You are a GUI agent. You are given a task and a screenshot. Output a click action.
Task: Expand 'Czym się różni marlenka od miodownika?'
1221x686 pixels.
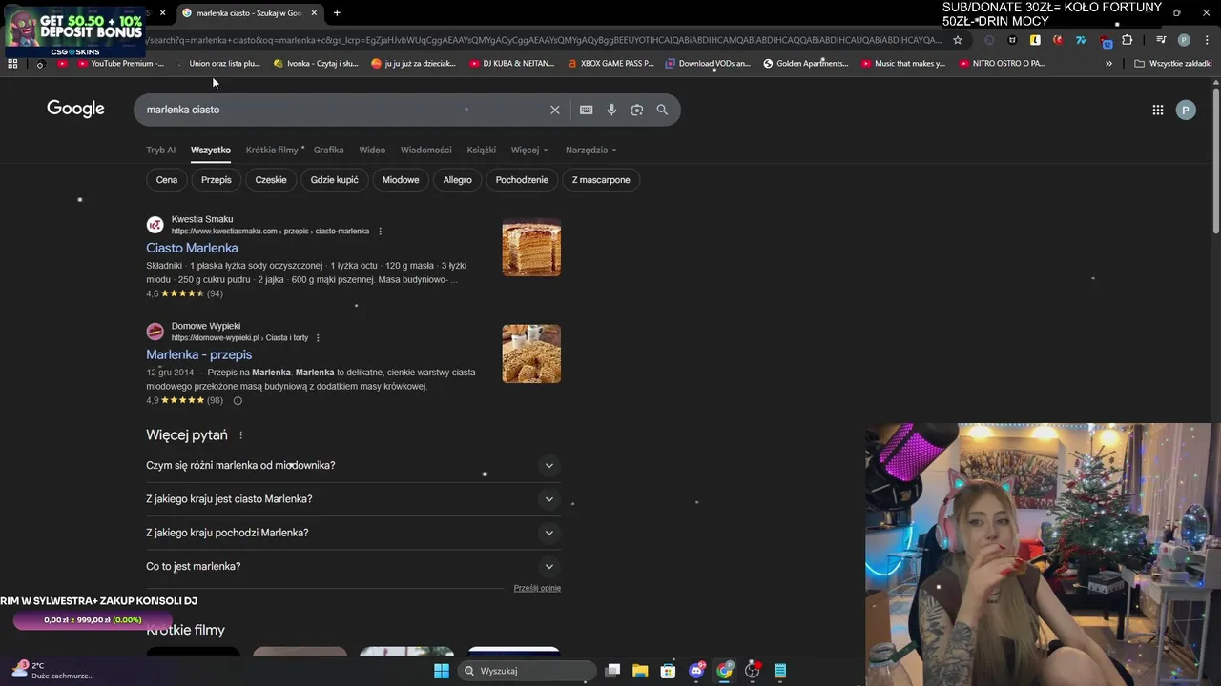[x=353, y=465]
